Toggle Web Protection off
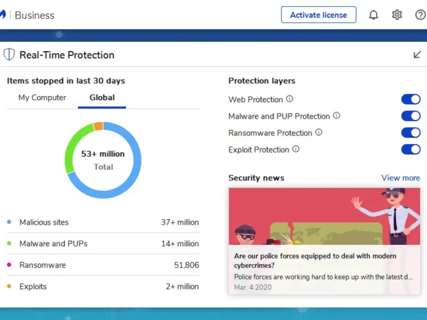Screen dimensions: 427x320 [411, 99]
